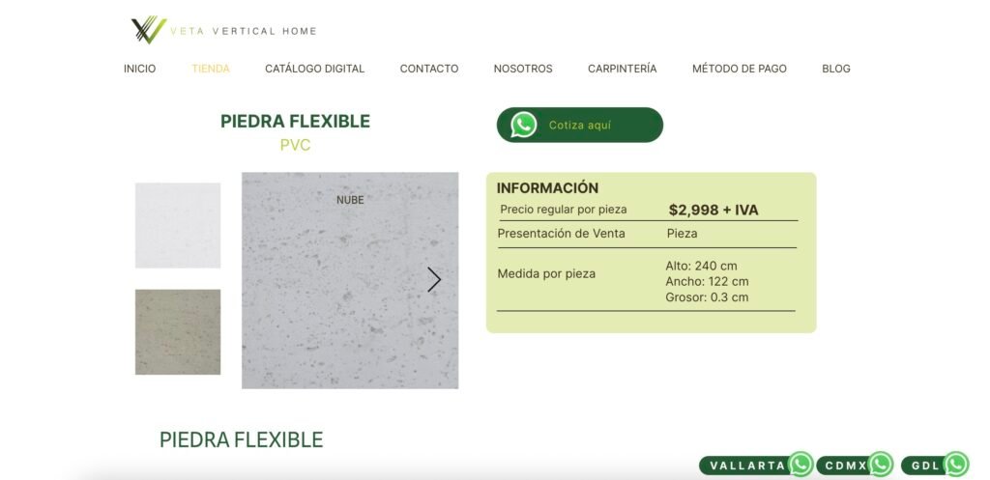Viewport: 990px width, 480px height.
Task: Open the WhatsApp icon on Cotiza aquí
Action: click(x=523, y=125)
